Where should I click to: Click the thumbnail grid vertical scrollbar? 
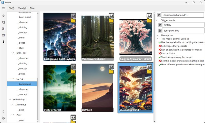154,52
